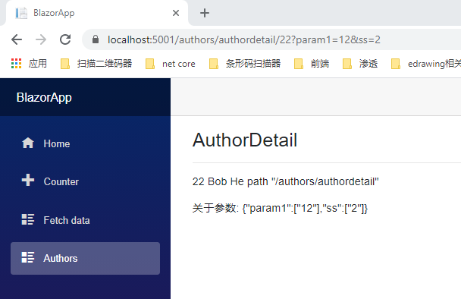Click the Home house icon in sidebar
Screen dimensions: 461x299
point(28,143)
